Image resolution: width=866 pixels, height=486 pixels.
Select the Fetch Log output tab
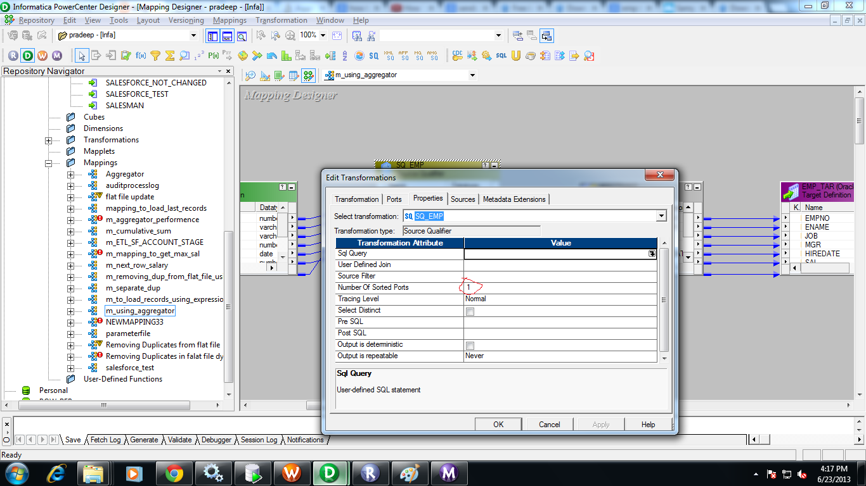coord(105,440)
